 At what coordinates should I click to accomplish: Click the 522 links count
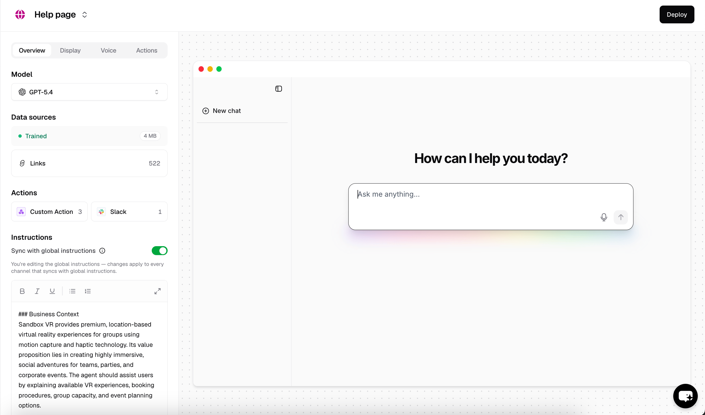tap(154, 163)
